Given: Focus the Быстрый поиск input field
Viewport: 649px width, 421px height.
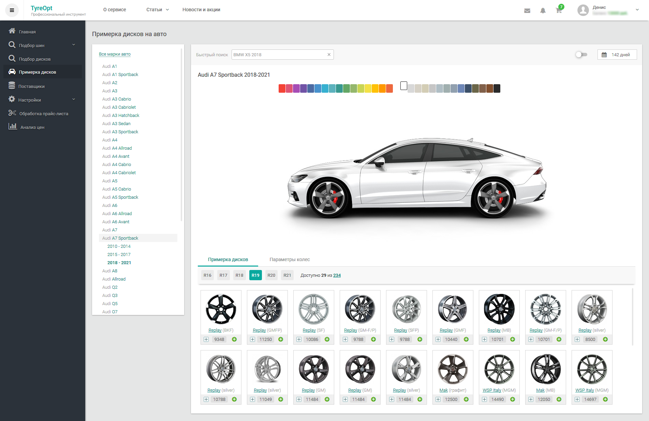Looking at the screenshot, I should coord(282,55).
